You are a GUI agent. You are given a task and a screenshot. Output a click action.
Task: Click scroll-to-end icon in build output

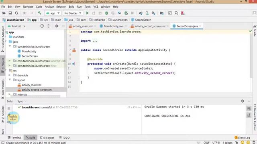(249, 115)
